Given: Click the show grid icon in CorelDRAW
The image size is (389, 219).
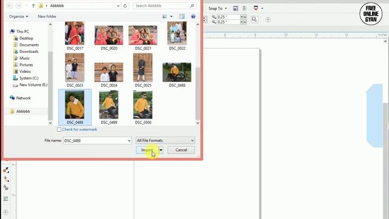Looking at the screenshot, I should (x=235, y=9).
